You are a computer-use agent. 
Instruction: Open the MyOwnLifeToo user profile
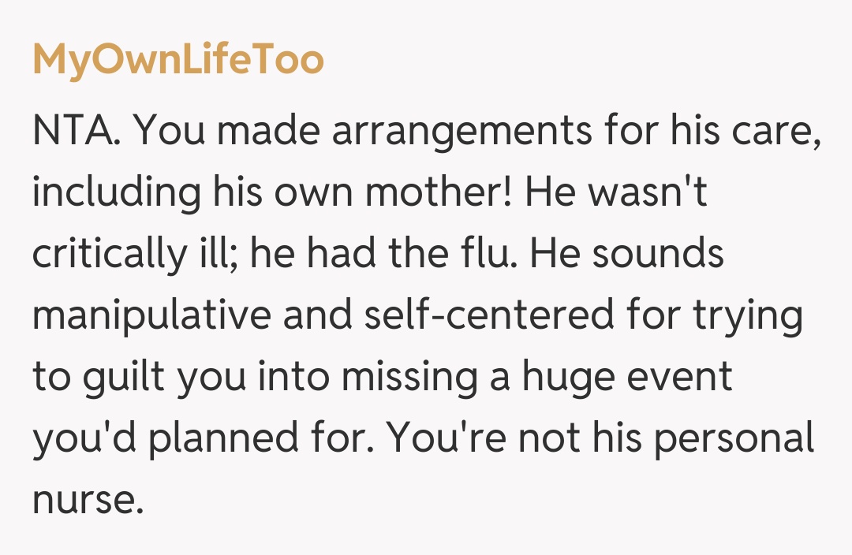[177, 61]
